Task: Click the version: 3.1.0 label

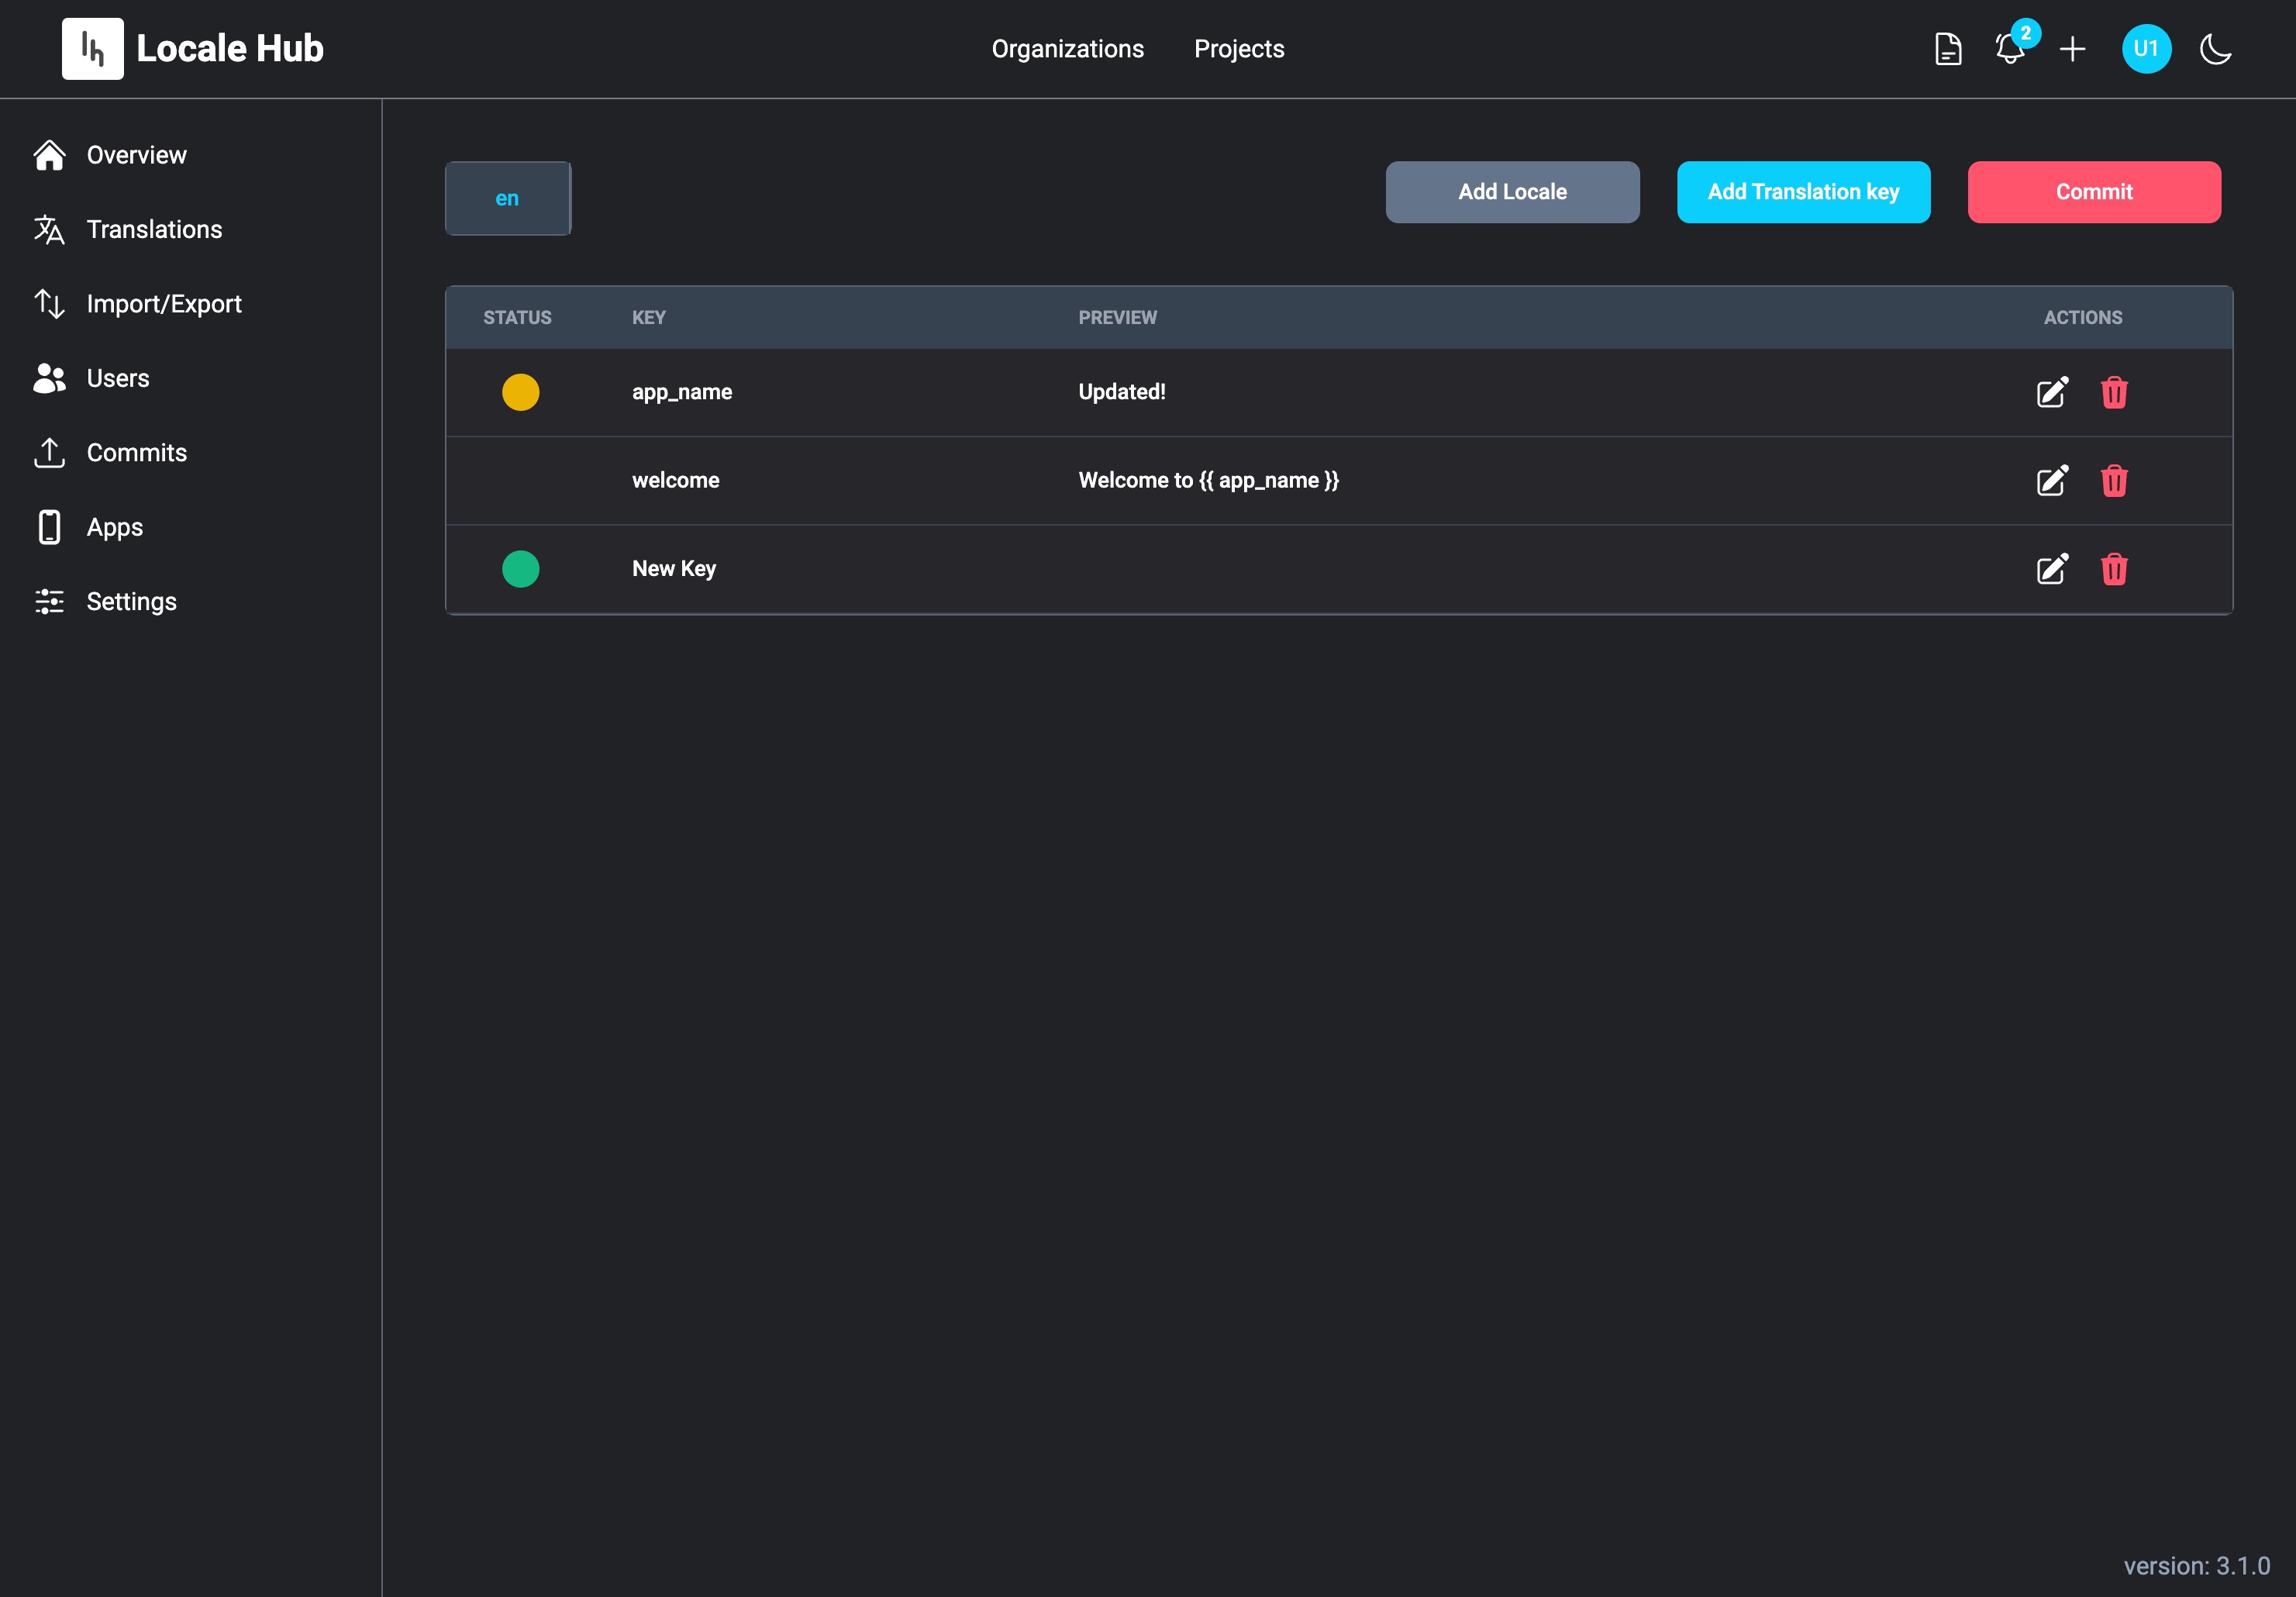Action: 2197,1565
